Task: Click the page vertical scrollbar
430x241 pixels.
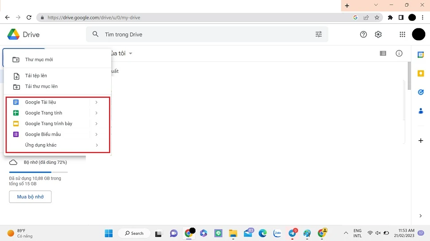Action: (409, 76)
